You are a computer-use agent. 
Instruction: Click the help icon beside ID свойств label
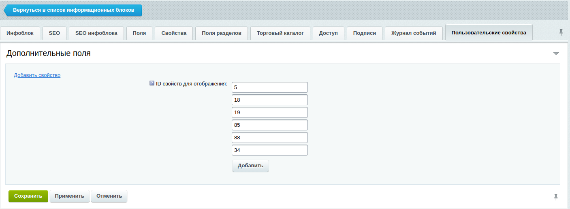coord(152,83)
